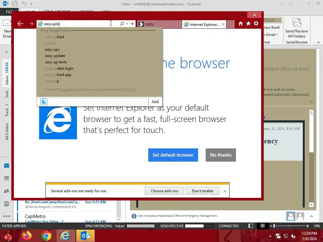Image resolution: width=323 pixels, height=242 pixels.
Task: Switch to Mail view icon
Action: point(6,165)
